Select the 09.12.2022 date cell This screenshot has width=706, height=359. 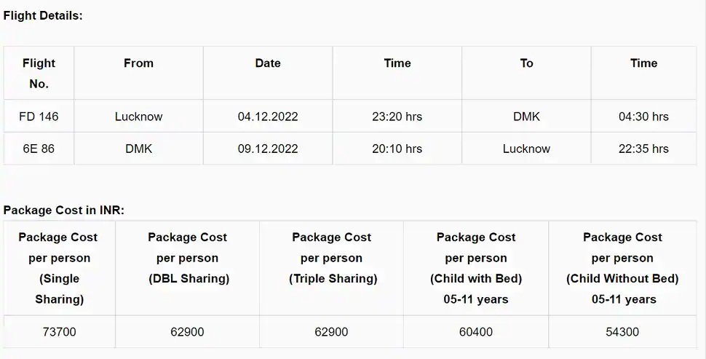pos(268,149)
